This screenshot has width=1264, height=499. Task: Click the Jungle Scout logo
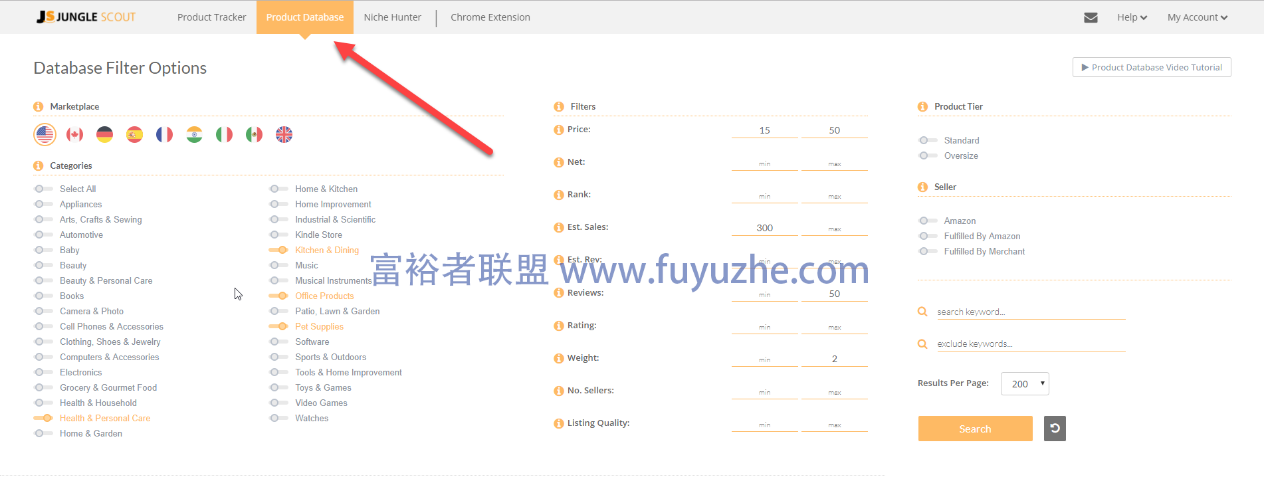(x=86, y=17)
